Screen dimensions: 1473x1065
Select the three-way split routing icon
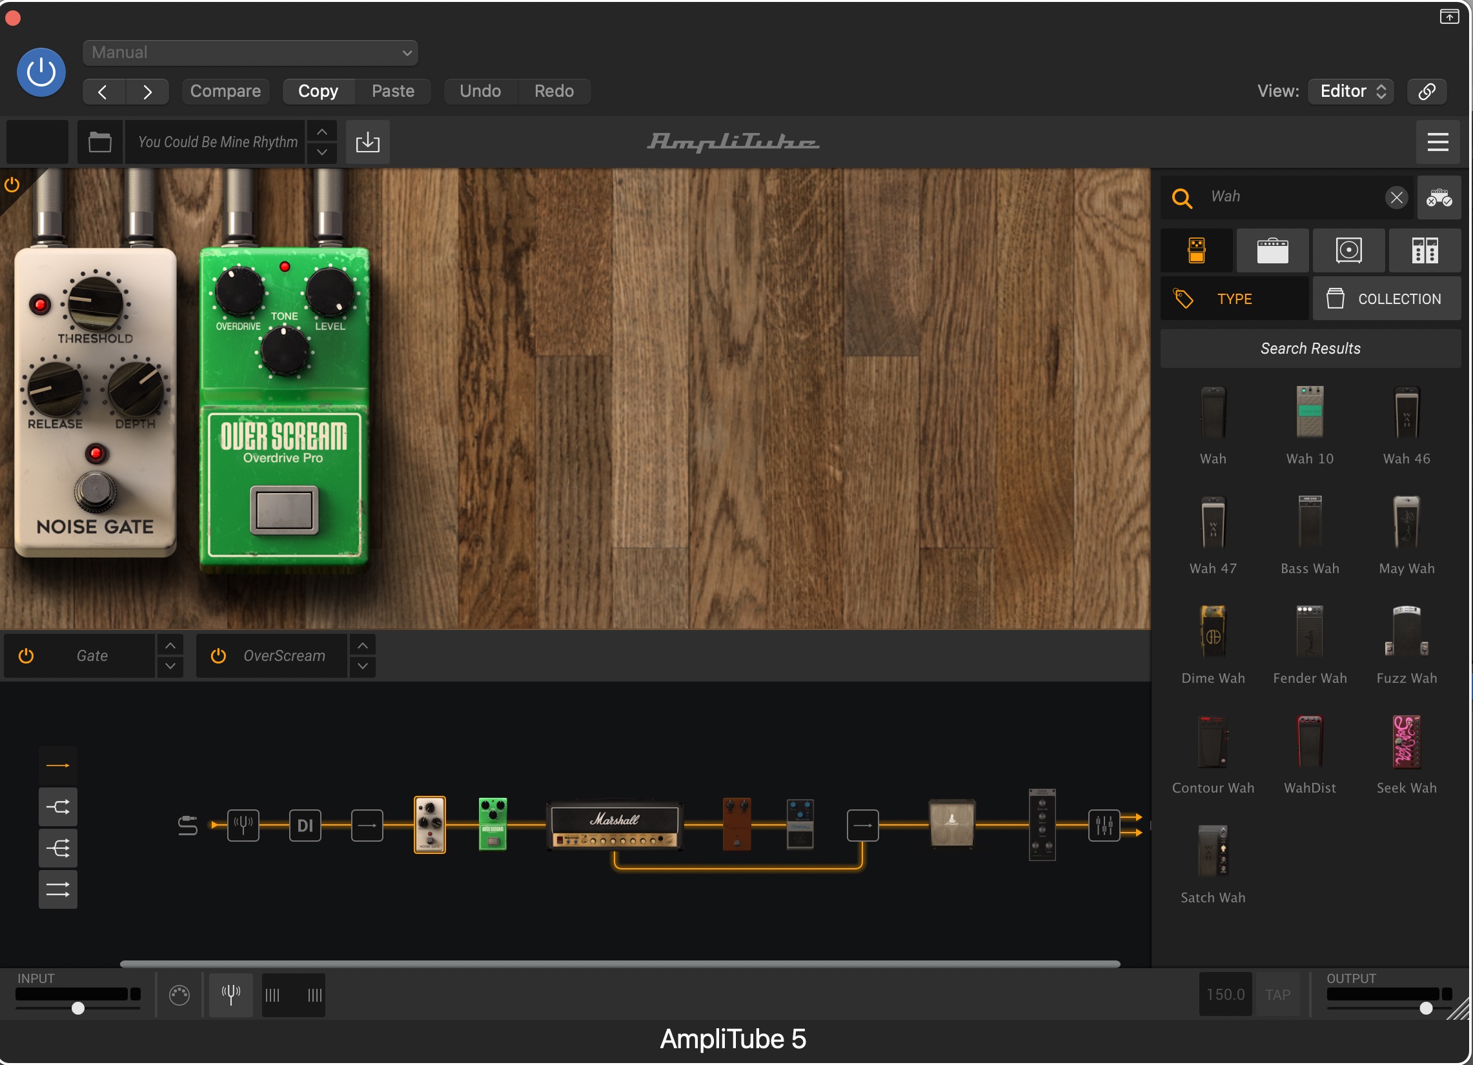click(58, 848)
